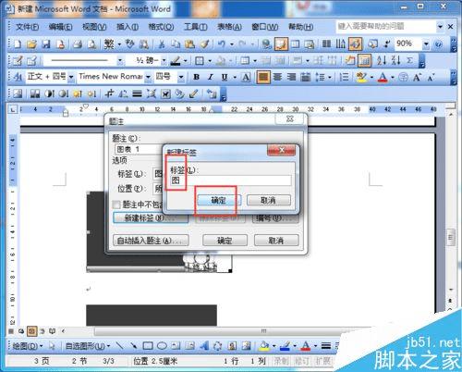This screenshot has width=462, height=372.
Task: Click the Undo arrow icon
Action: [221, 44]
